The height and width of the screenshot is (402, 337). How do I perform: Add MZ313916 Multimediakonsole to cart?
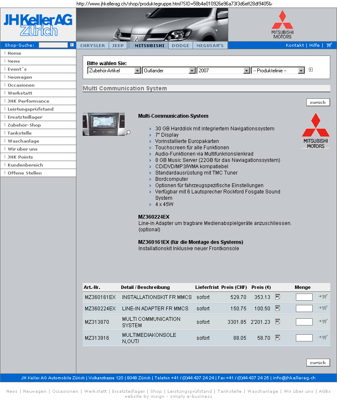click(323, 337)
